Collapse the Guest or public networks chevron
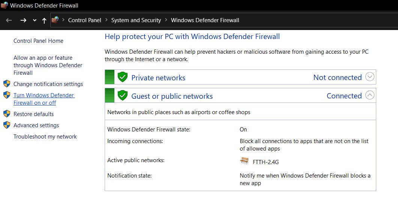This screenshot has width=398, height=220. [x=370, y=95]
